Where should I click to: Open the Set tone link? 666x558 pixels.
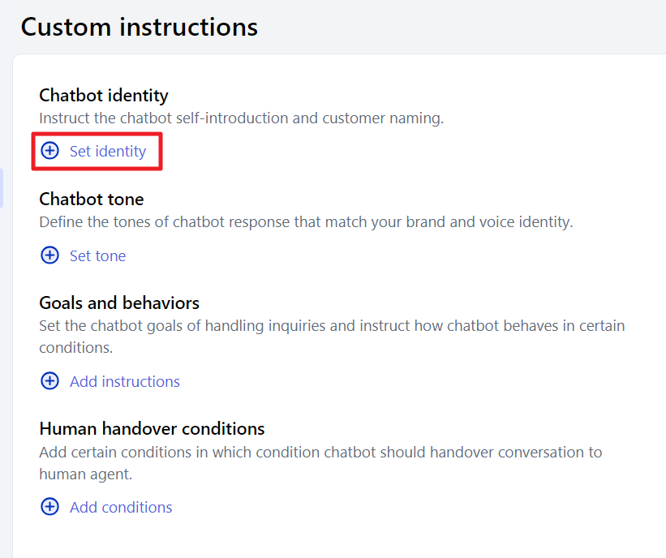(x=97, y=255)
